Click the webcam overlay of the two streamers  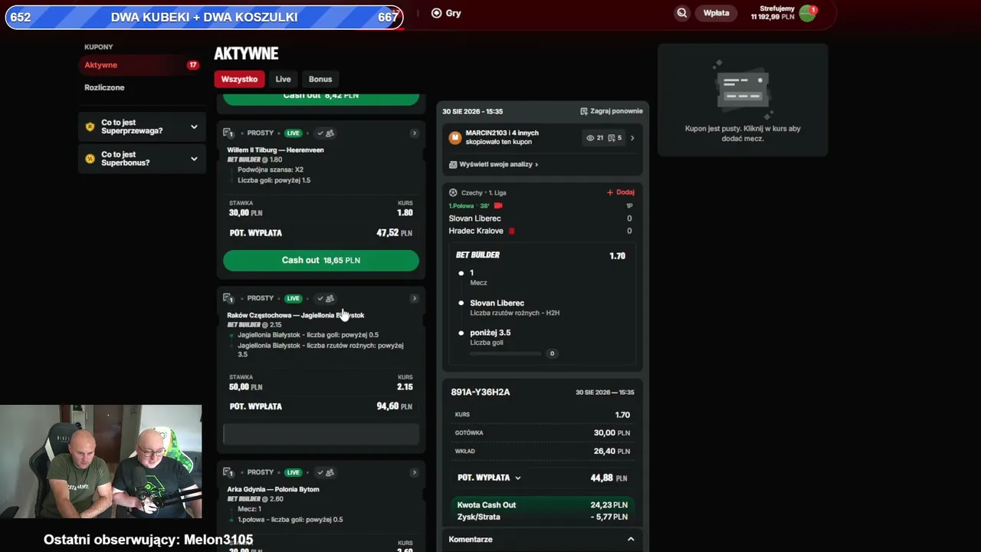point(101,462)
